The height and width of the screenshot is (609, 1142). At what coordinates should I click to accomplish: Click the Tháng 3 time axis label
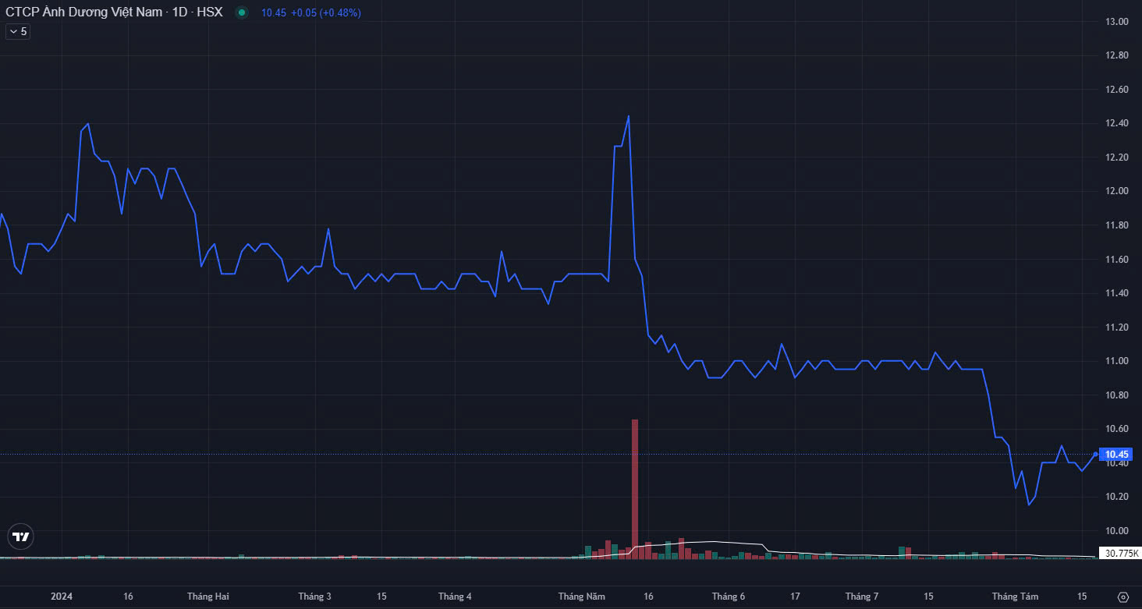(x=314, y=597)
